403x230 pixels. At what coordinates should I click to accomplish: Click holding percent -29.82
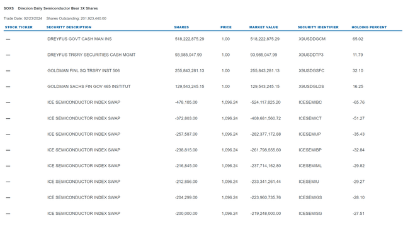[x=358, y=166]
